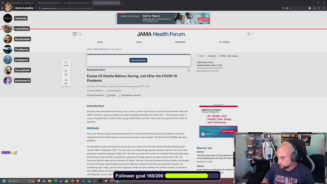Open the hamburger menu on JAMA Health Forum
327x184 pixels.
pyautogui.click(x=75, y=34)
